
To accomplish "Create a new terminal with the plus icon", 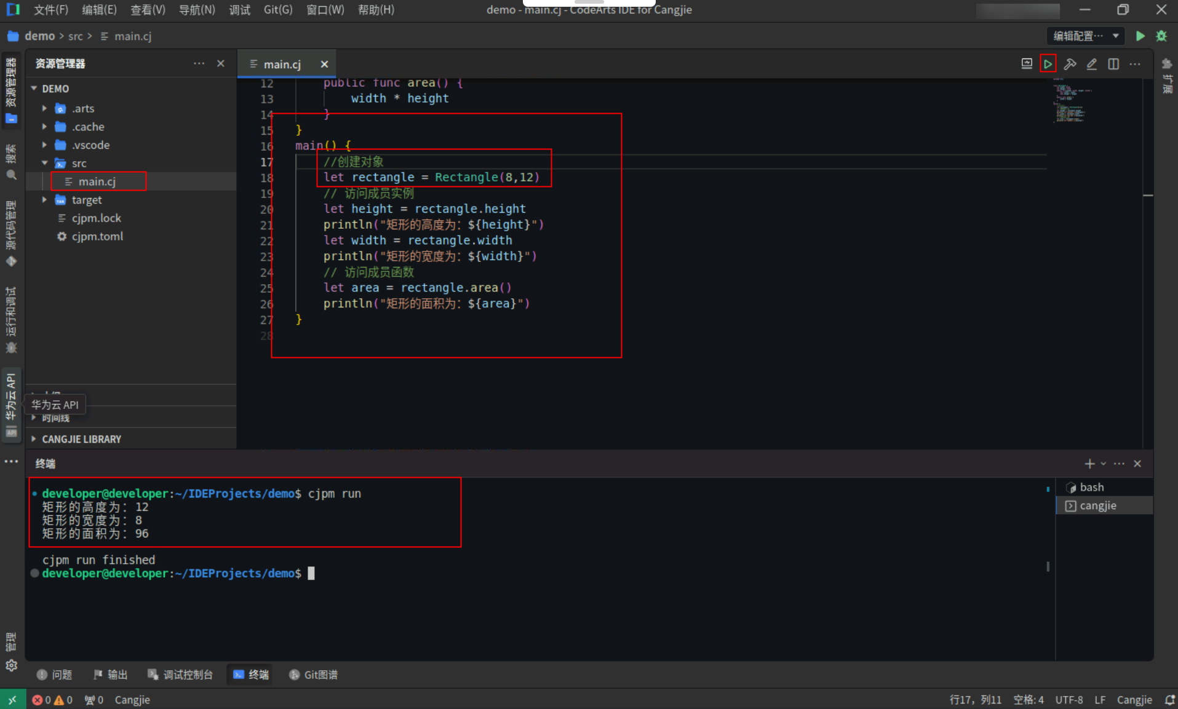I will [1089, 464].
